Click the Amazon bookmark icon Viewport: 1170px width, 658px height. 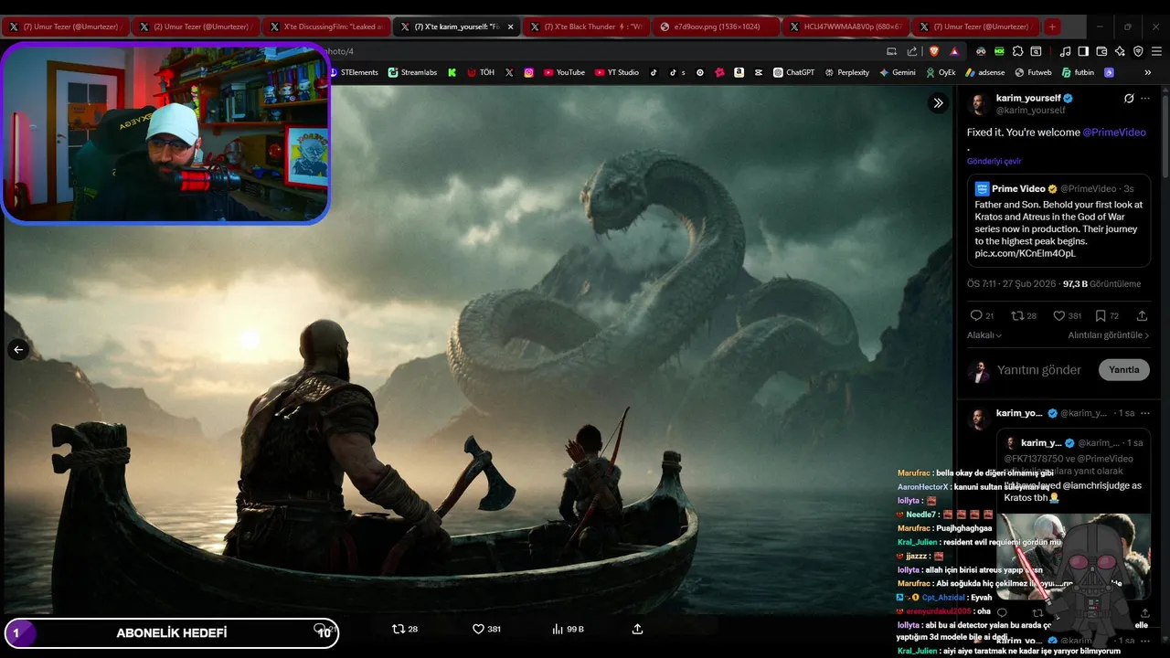point(739,72)
